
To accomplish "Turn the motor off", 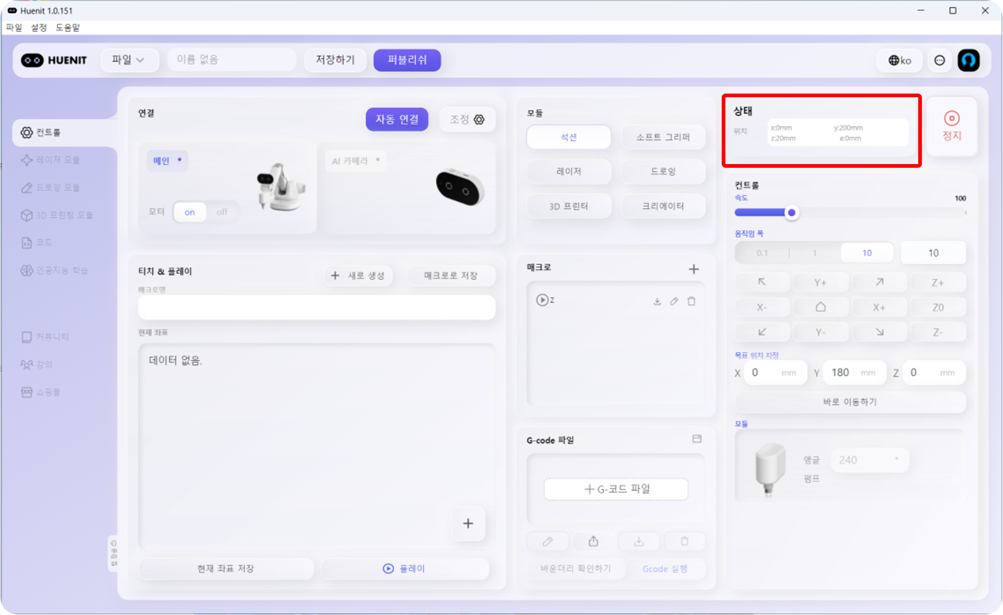I will pos(222,212).
